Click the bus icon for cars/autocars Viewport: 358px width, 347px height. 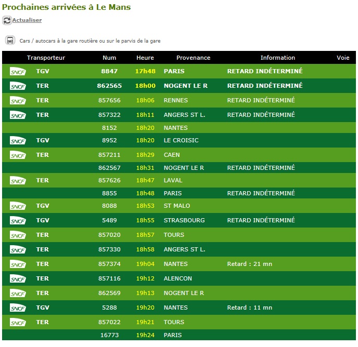(10, 41)
